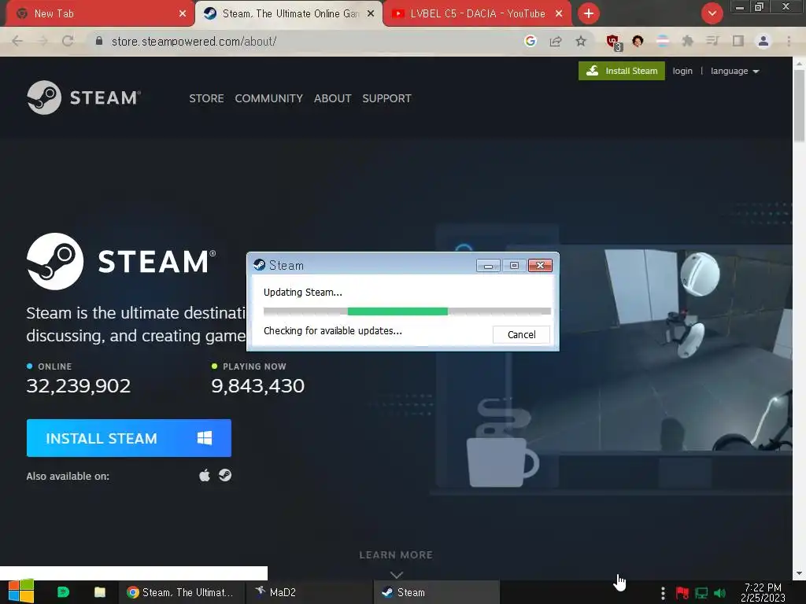Click the Google icon in address bar

(x=531, y=41)
